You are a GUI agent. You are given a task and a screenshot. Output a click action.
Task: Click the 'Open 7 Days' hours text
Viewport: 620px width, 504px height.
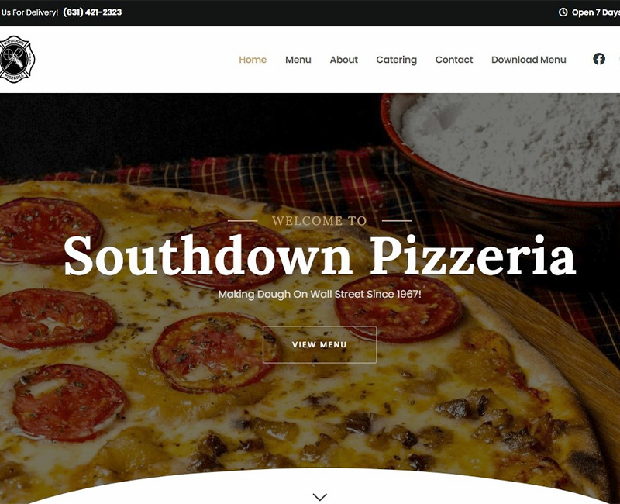(595, 12)
